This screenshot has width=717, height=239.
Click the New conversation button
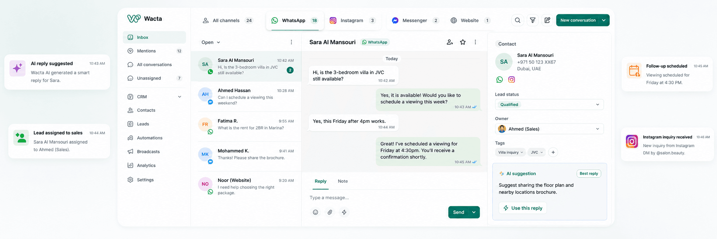578,20
